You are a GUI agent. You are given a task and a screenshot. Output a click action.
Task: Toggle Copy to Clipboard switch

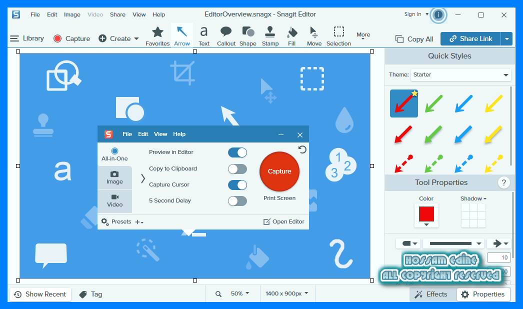pyautogui.click(x=237, y=169)
